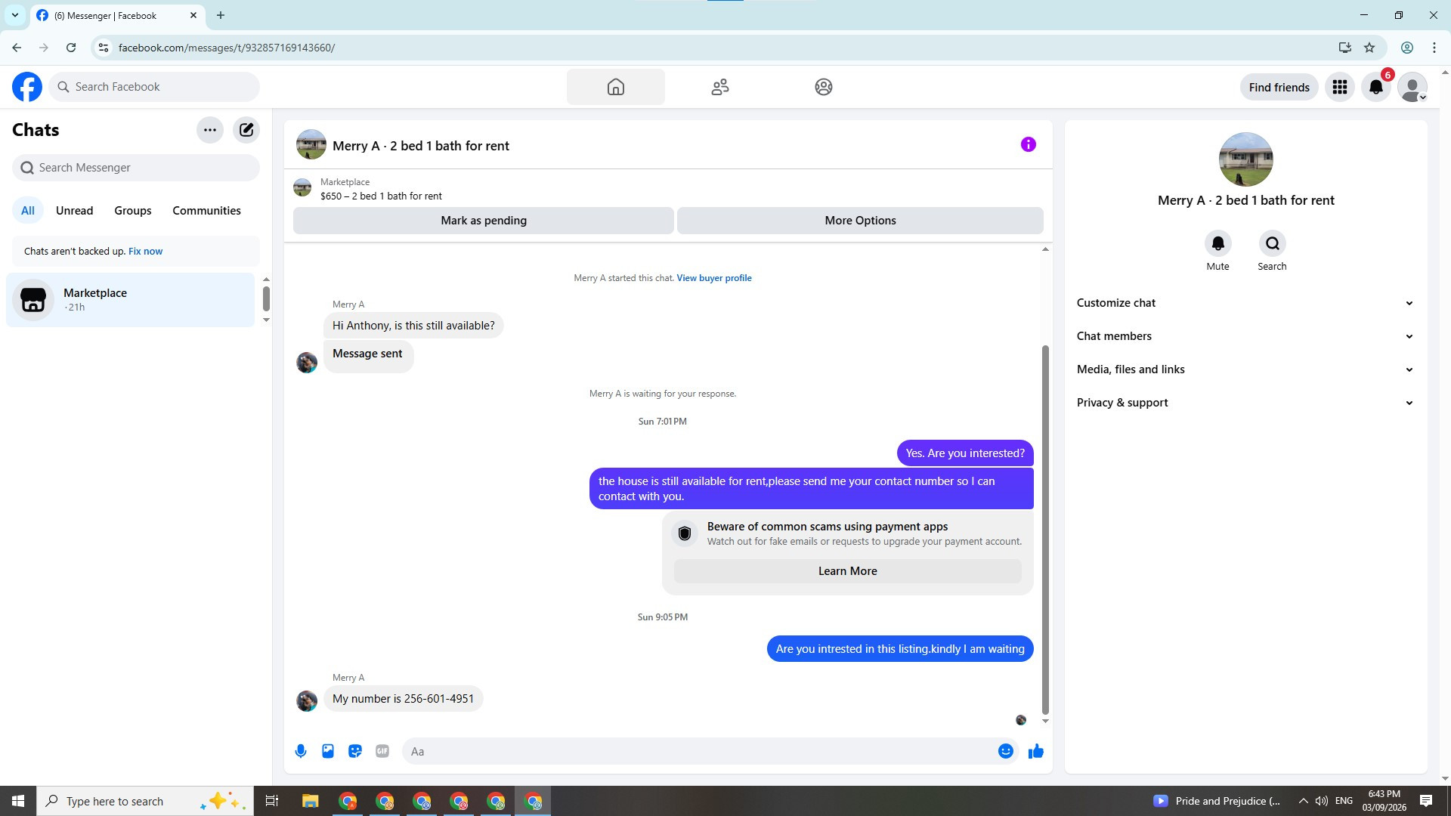Expand Chat members section
The width and height of the screenshot is (1451, 816).
click(x=1245, y=336)
